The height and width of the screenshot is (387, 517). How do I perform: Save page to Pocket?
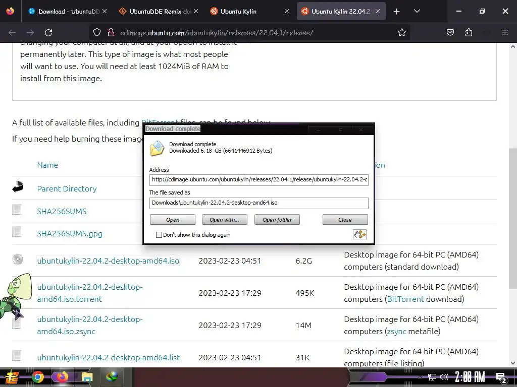[450, 32]
